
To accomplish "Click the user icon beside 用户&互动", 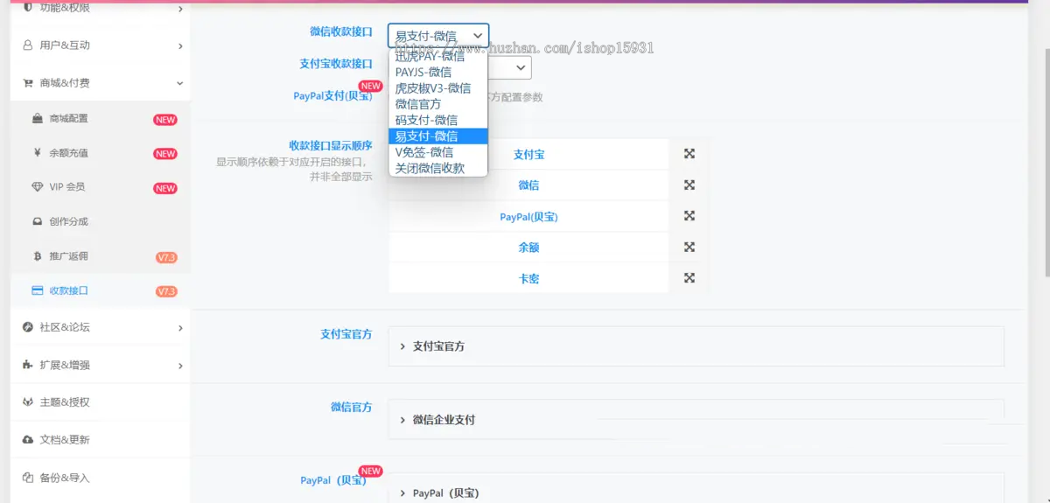I will 28,45.
